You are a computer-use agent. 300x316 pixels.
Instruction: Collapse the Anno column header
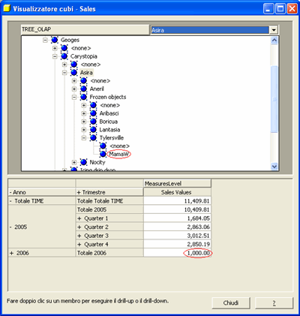pos(10,192)
